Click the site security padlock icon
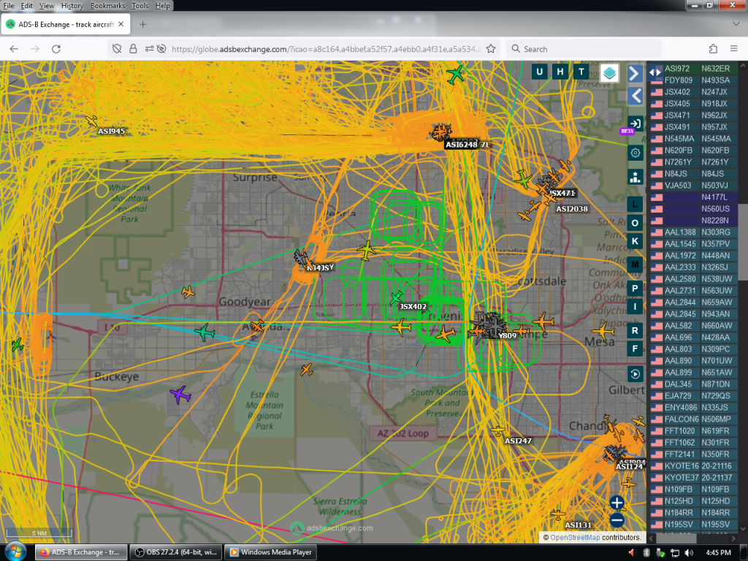748x561 pixels. tap(133, 49)
